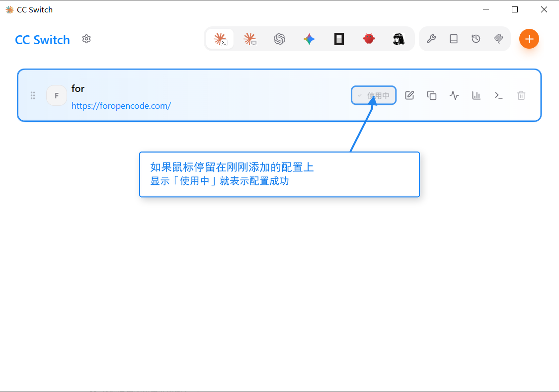
Task: Open terminal for the for provider
Action: 499,95
